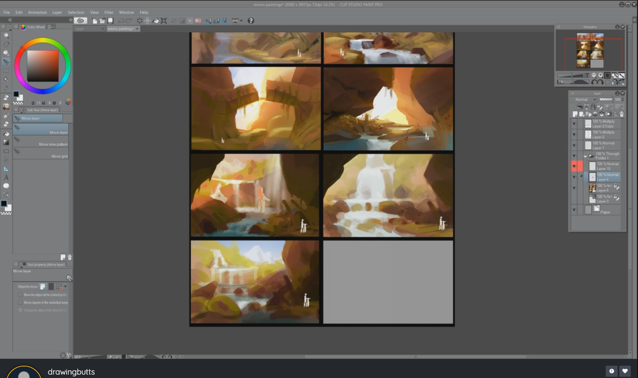The width and height of the screenshot is (638, 378).
Task: Pick a shade in color wheel square
Action: click(43, 66)
